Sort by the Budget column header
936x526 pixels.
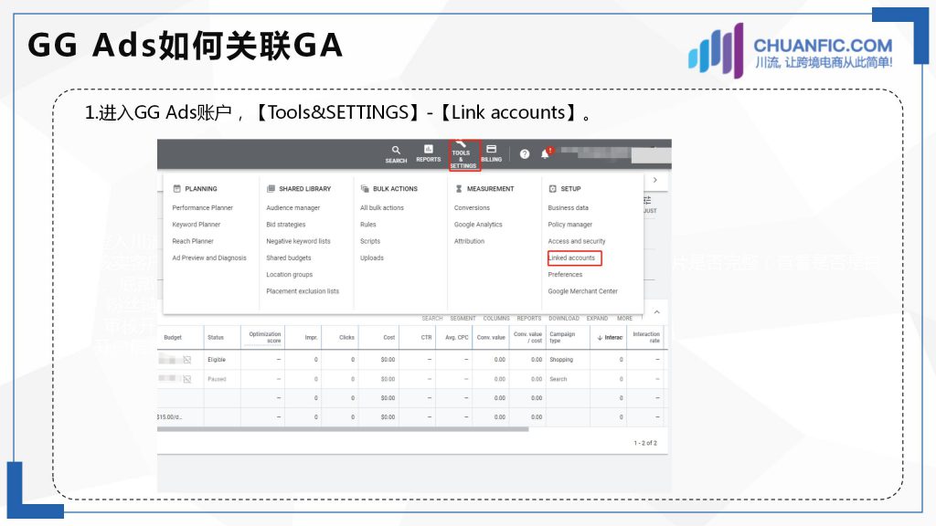173,338
